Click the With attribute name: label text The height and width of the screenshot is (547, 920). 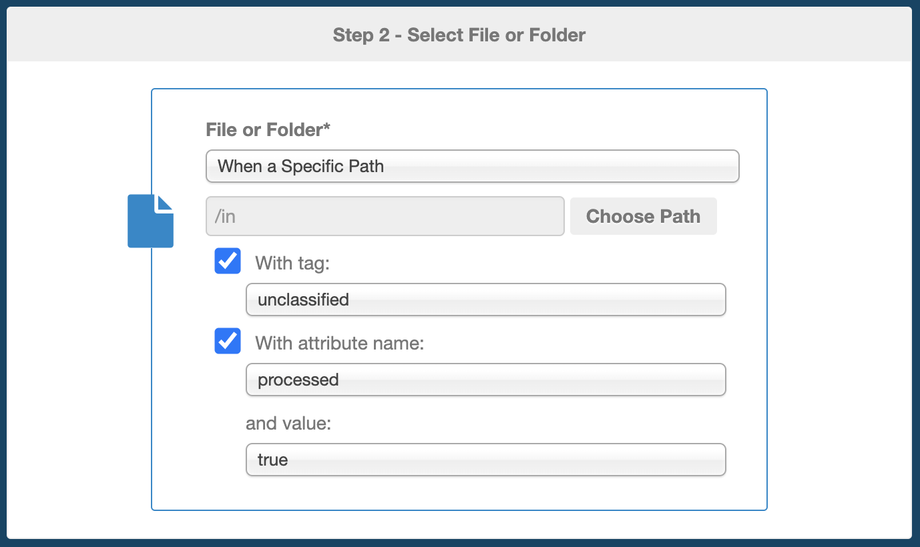tap(340, 344)
